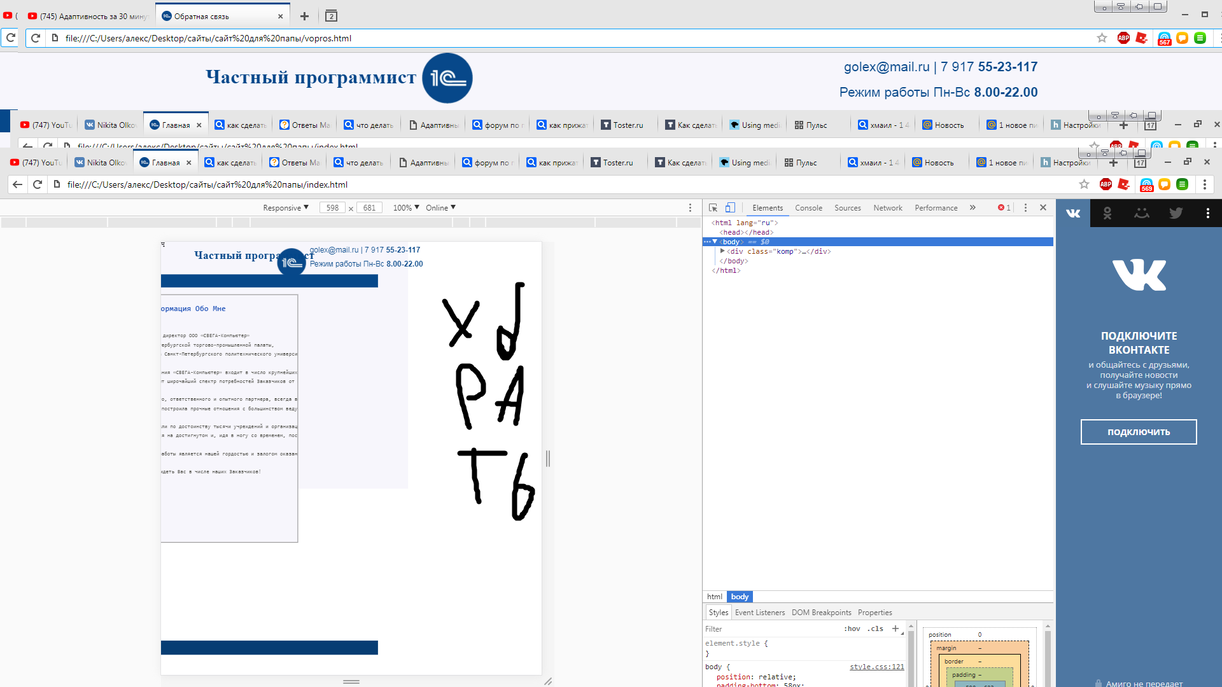Open the Online throttling dropdown

(x=441, y=208)
